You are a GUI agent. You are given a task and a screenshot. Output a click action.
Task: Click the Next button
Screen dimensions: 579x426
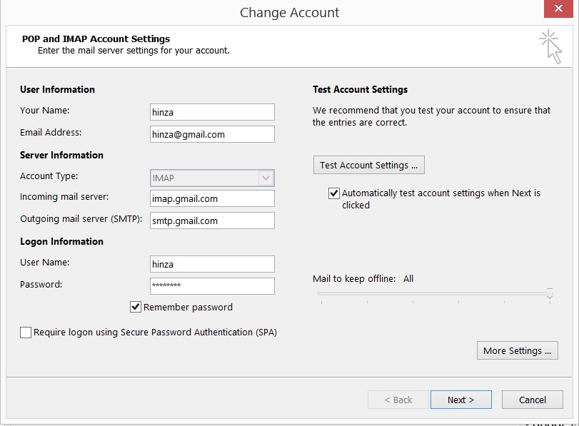[x=460, y=400]
